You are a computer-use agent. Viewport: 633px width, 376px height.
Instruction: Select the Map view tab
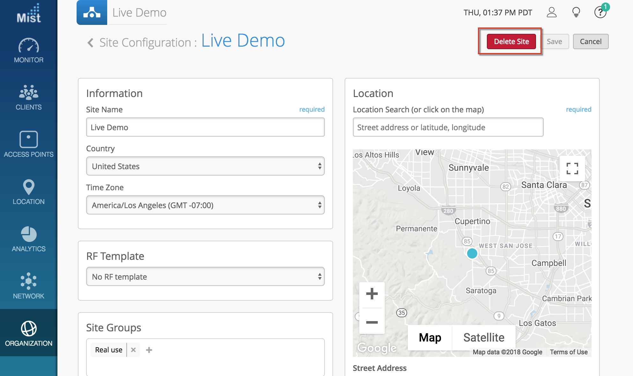click(x=430, y=337)
